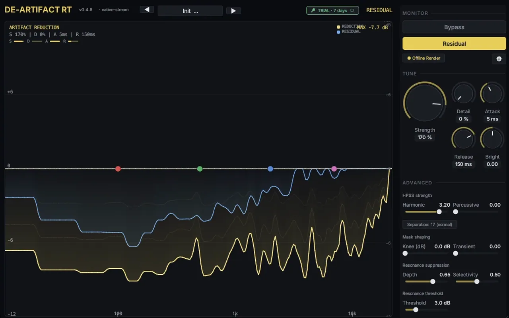Select the green band node

[200, 169]
